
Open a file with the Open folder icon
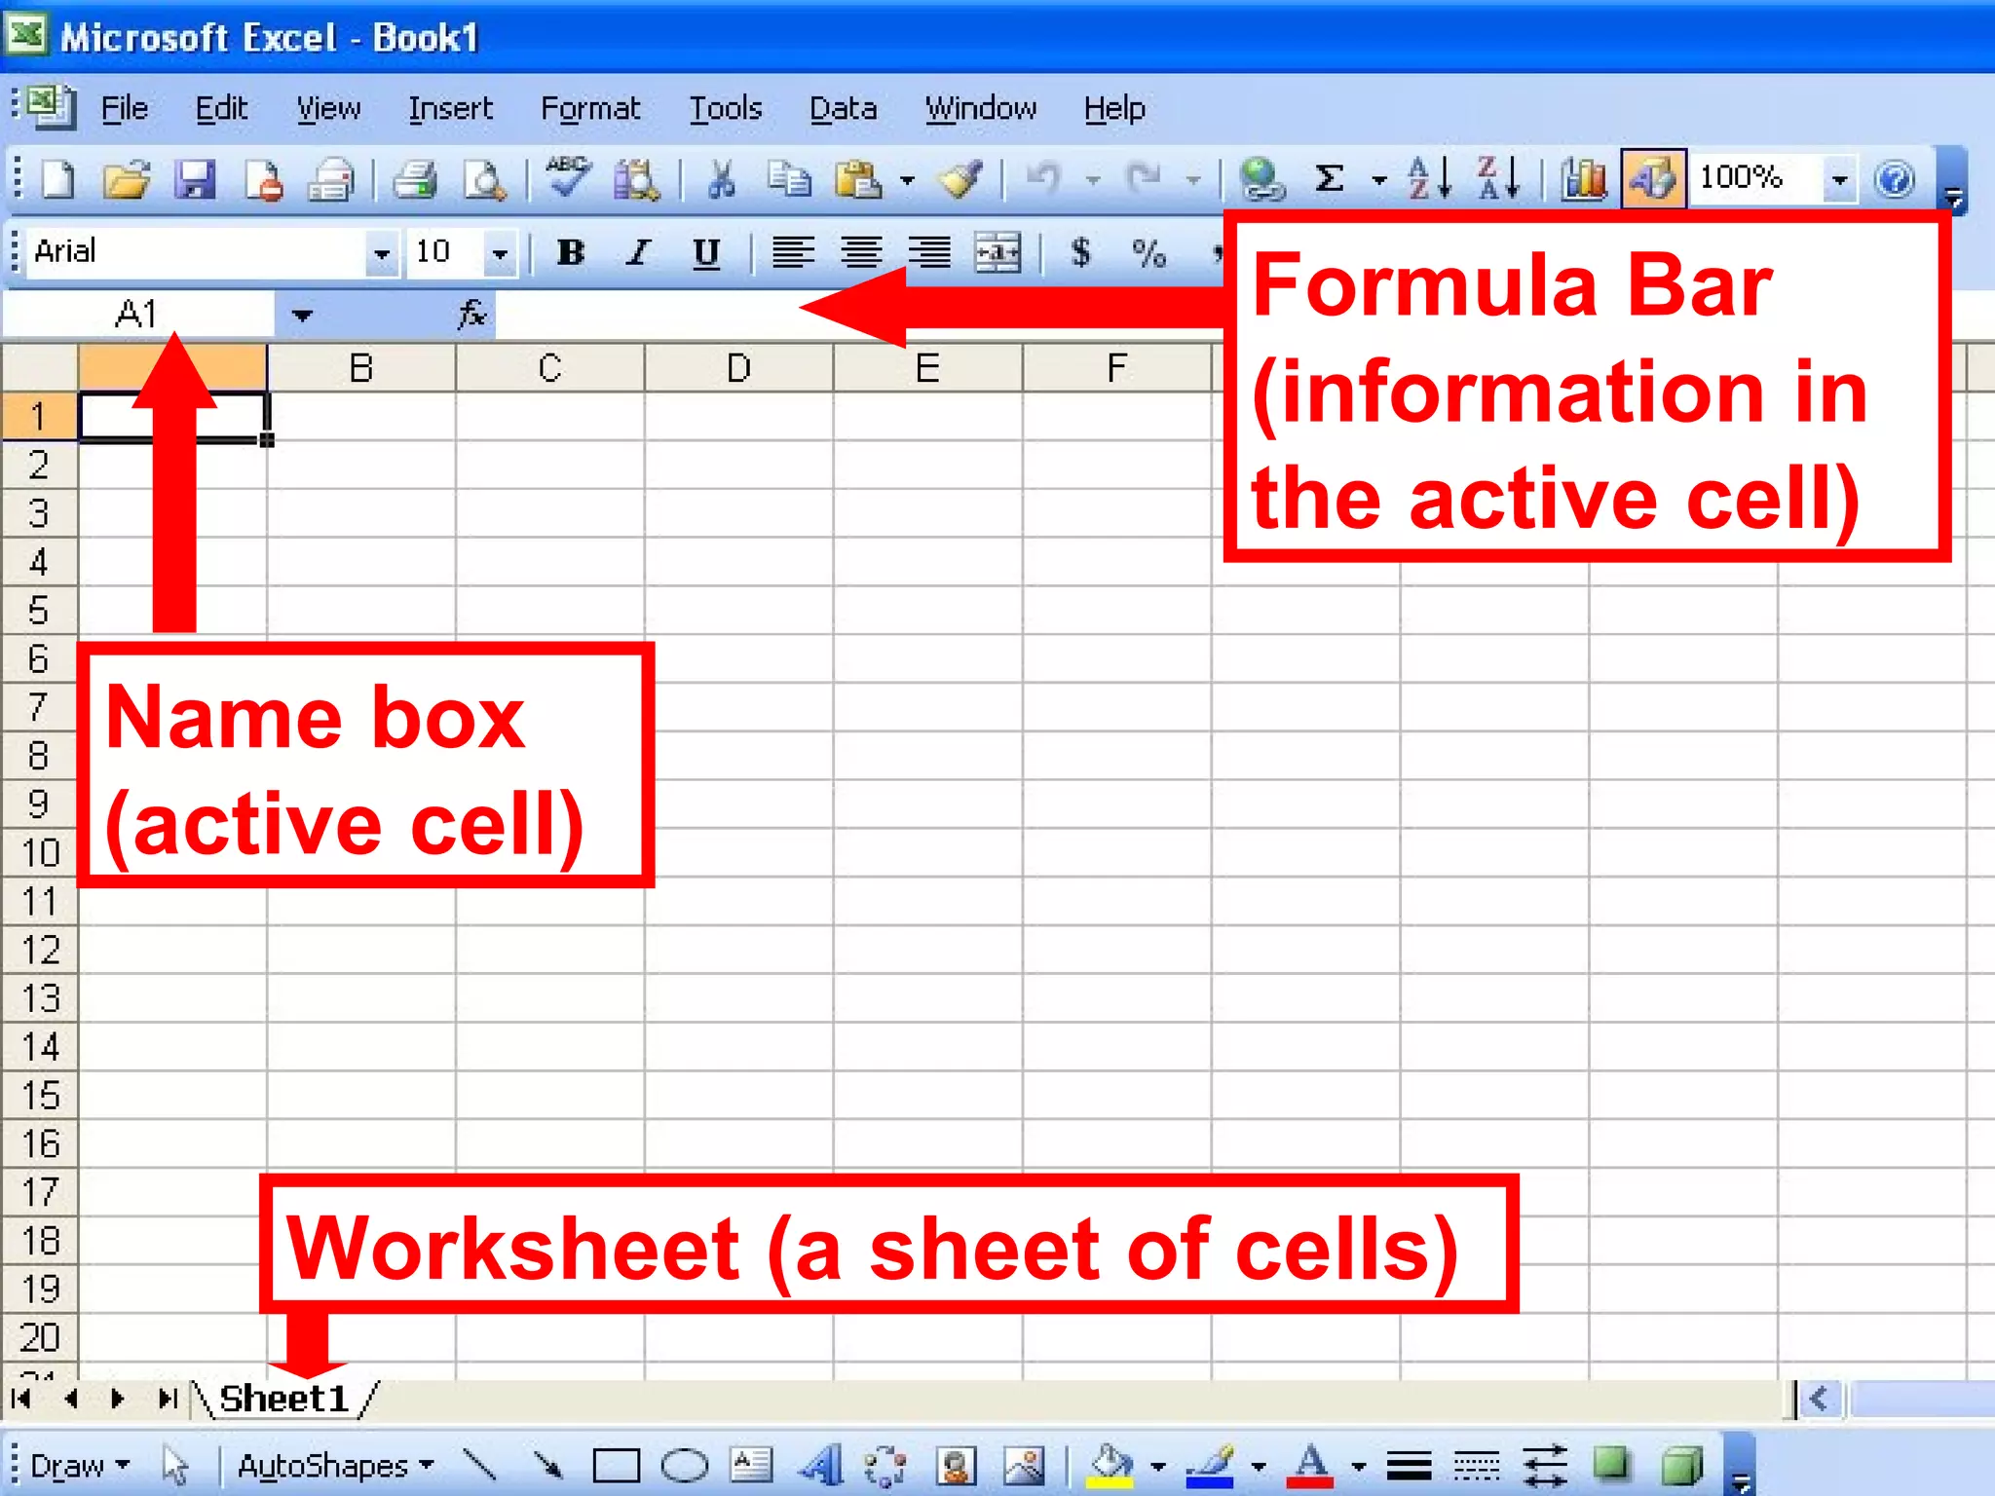click(x=128, y=180)
